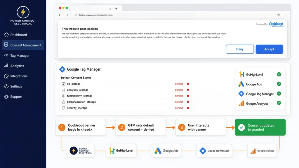Click the analytics_storage bar chart icon
This screenshot has height=168, width=299.
point(63,90)
